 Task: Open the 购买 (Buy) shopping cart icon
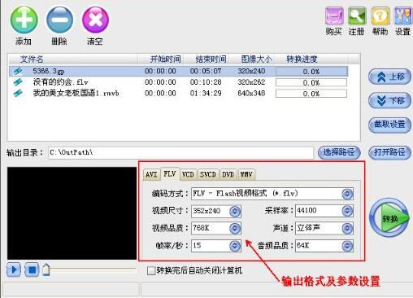pos(334,16)
